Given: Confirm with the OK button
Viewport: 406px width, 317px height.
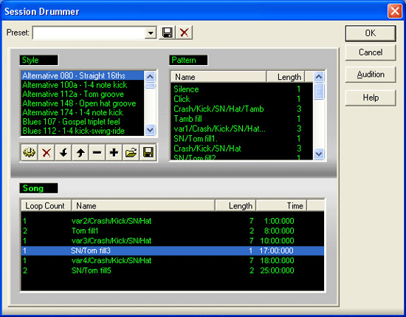Looking at the screenshot, I should point(371,33).
